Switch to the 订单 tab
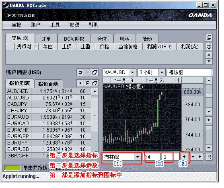Image resolution: width=224 pixels, height=188 pixels. (x=46, y=39)
